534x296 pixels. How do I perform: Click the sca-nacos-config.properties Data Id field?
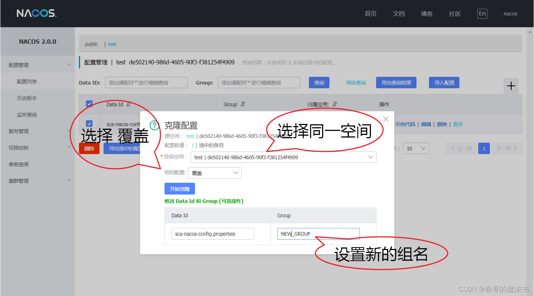(x=213, y=234)
